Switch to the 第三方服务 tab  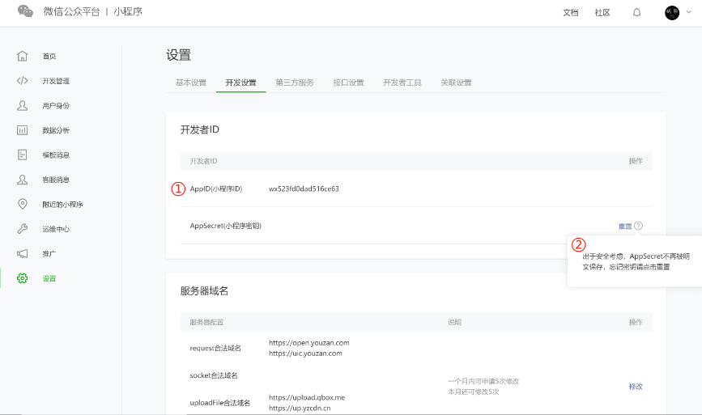click(295, 83)
